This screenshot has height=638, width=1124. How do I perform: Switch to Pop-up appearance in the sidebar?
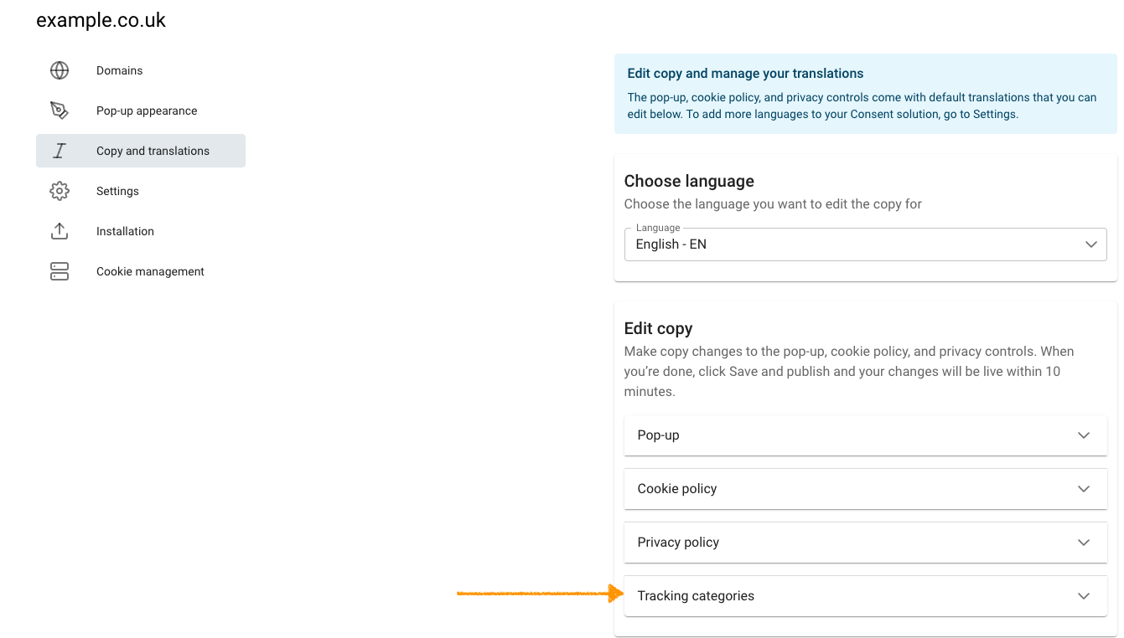[x=147, y=110]
